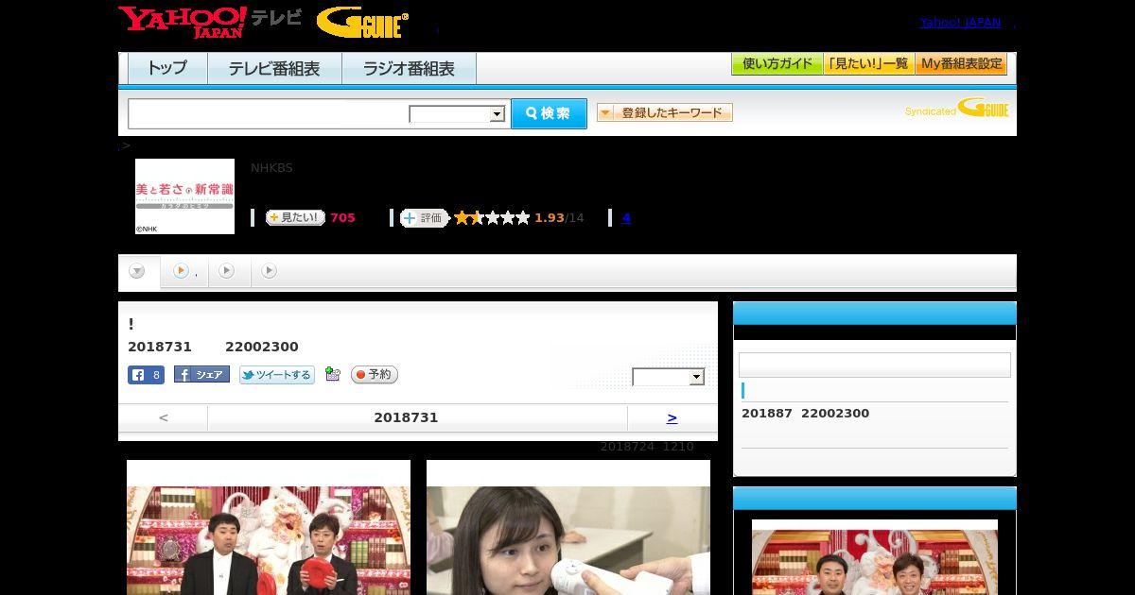
Task: Go to previous date with < arrow
Action: [164, 417]
